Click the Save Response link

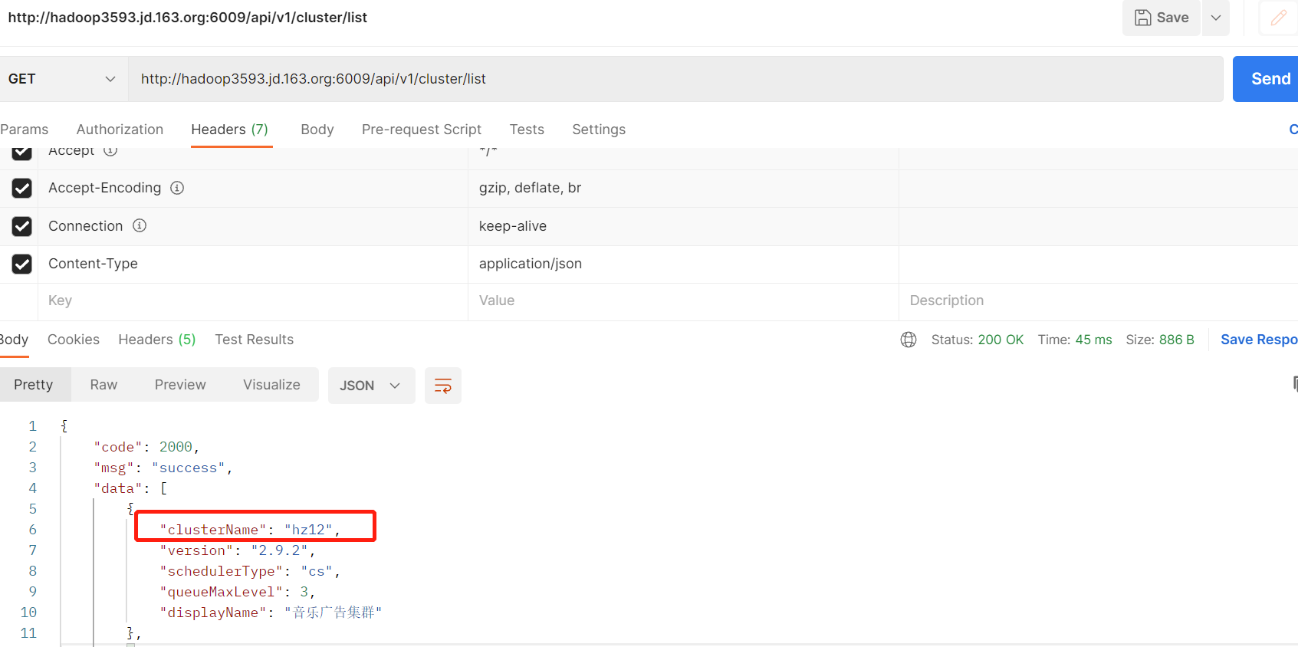(x=1259, y=340)
